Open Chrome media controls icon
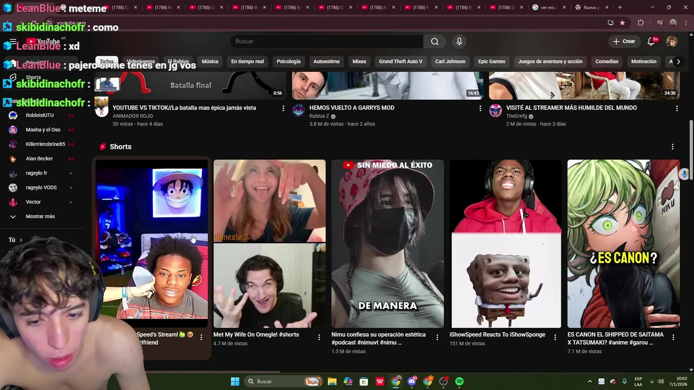This screenshot has width=694, height=390. pyautogui.click(x=660, y=23)
